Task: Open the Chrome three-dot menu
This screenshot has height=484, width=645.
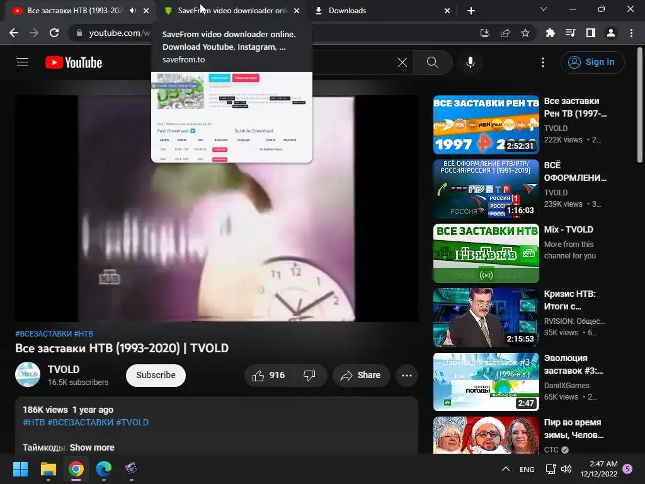Action: pyautogui.click(x=631, y=33)
